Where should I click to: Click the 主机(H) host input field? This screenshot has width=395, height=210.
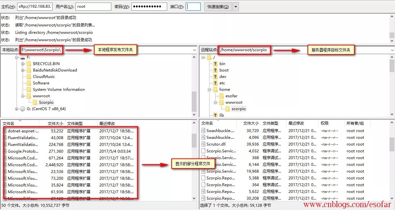coord(35,6)
